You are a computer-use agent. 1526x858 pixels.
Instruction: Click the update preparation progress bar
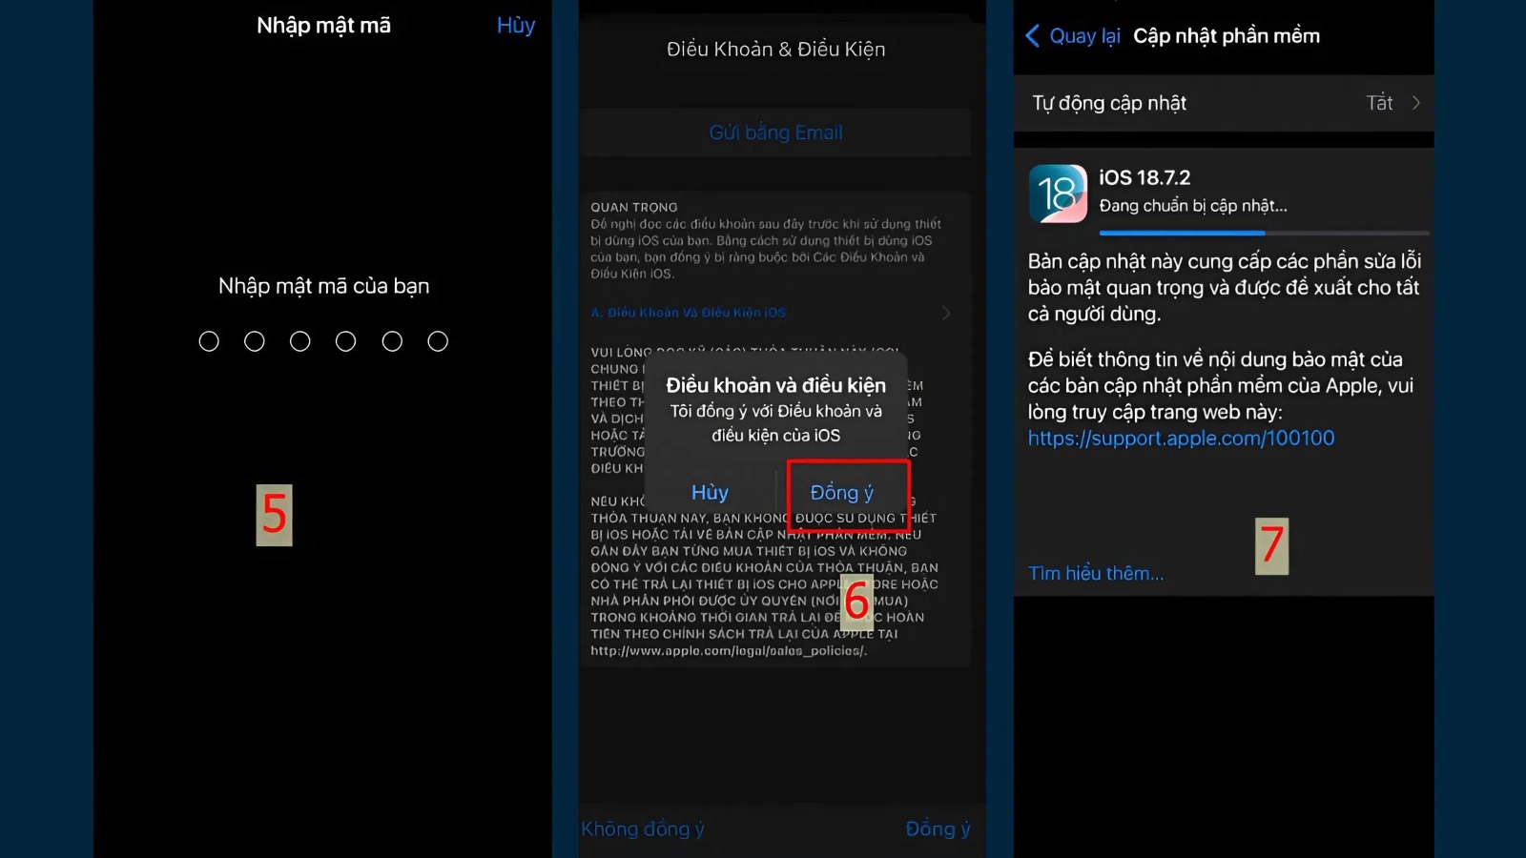point(1264,233)
